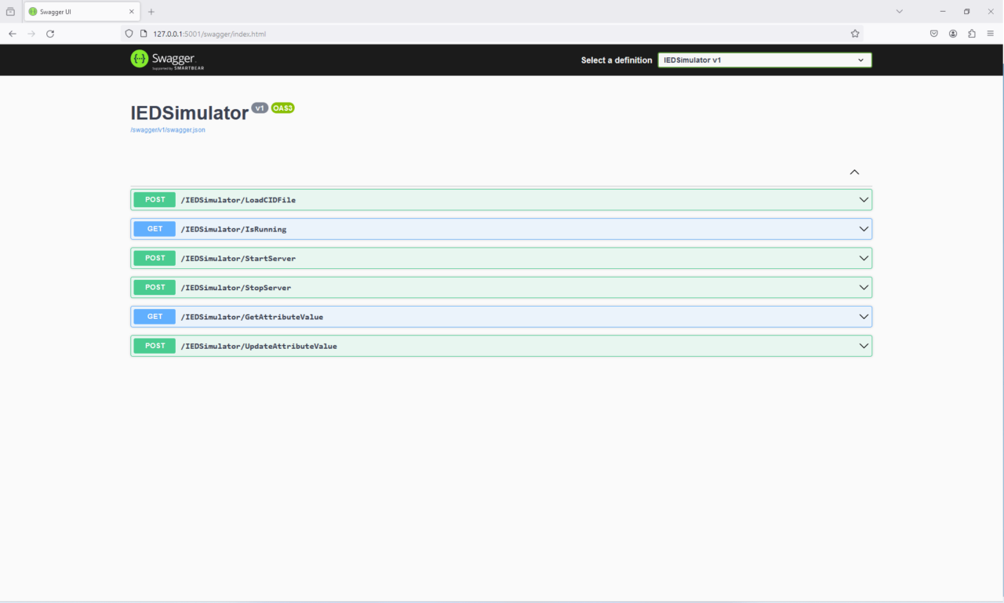Open a new tab with the plus button
1004x603 pixels.
click(151, 11)
